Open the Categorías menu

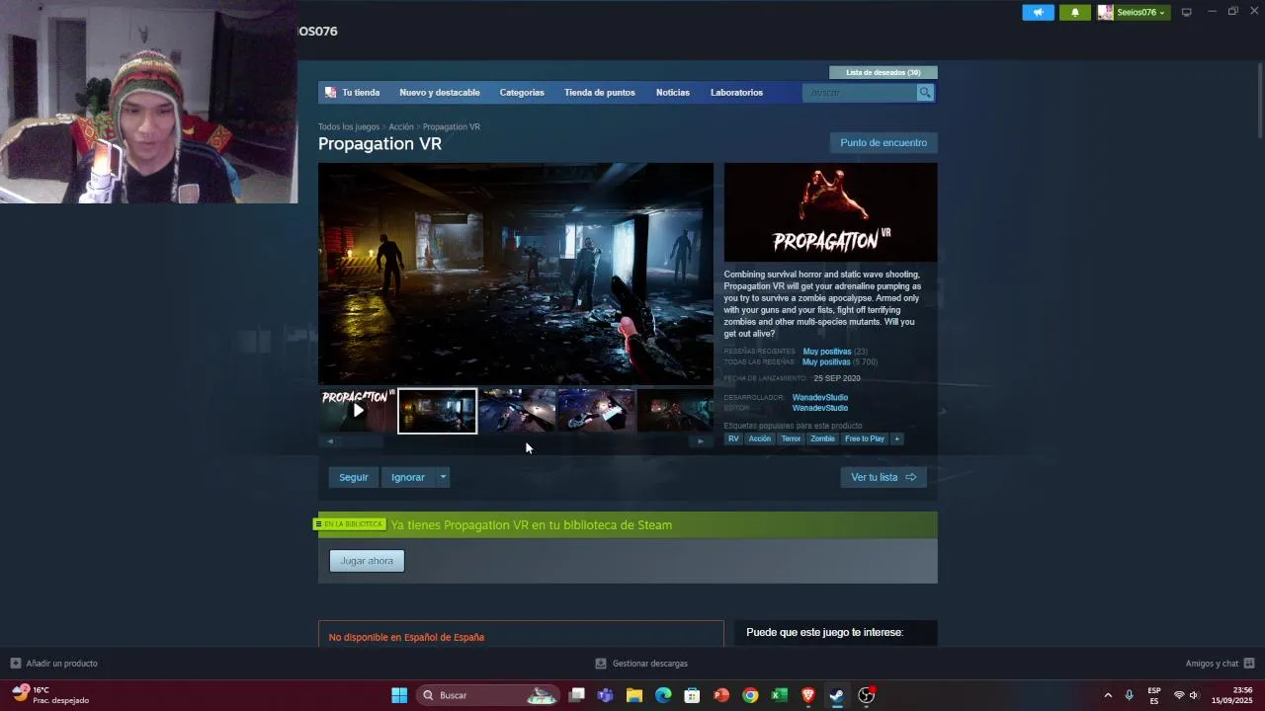tap(522, 92)
